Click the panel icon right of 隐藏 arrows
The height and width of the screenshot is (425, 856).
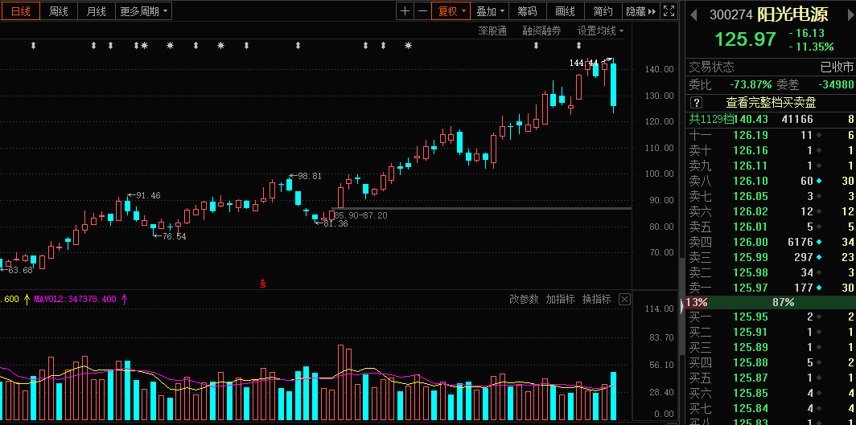point(669,11)
